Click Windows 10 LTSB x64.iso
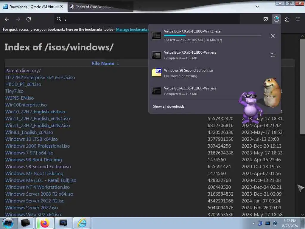Image resolution: width=305 pixels, height=229 pixels. [x=32, y=139]
